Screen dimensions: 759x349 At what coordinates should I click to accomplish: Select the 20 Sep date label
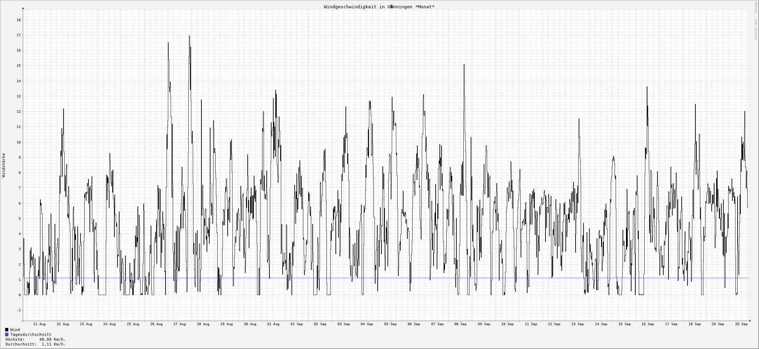point(741,324)
